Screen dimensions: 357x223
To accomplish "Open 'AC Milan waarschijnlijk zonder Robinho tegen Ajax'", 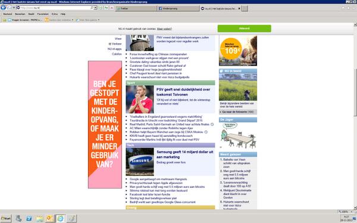I will click(161, 128).
